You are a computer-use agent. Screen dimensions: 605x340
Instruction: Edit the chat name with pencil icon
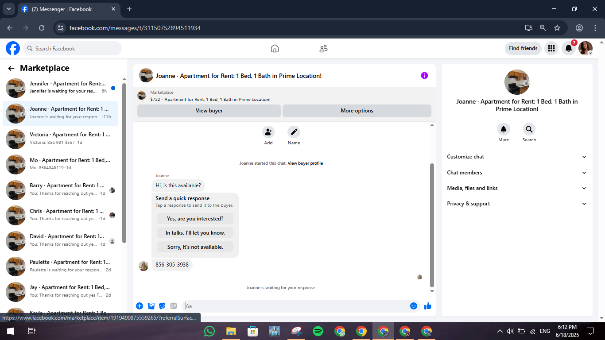[x=294, y=132]
